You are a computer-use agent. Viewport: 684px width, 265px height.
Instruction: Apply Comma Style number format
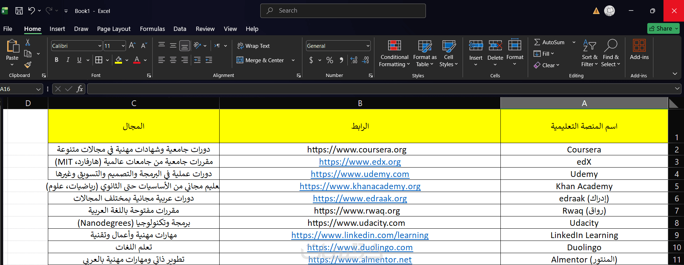click(341, 60)
